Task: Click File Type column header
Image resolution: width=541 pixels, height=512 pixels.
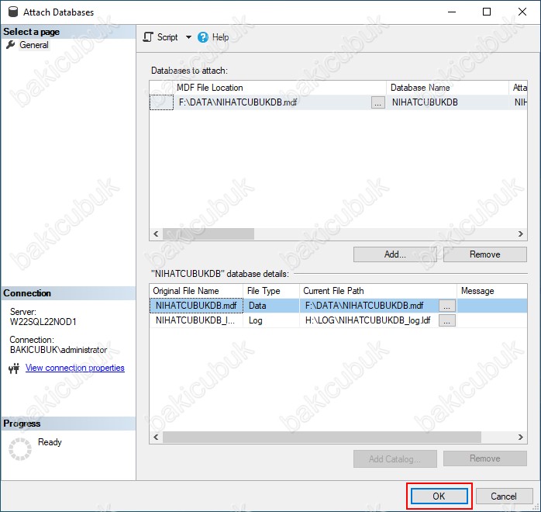Action: tap(271, 291)
